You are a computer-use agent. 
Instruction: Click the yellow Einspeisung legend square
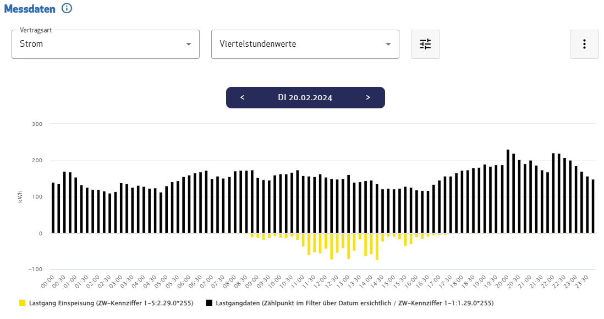tap(23, 302)
